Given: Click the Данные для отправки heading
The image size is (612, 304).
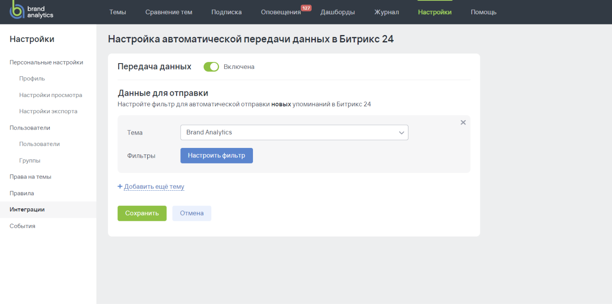Looking at the screenshot, I should point(163,93).
